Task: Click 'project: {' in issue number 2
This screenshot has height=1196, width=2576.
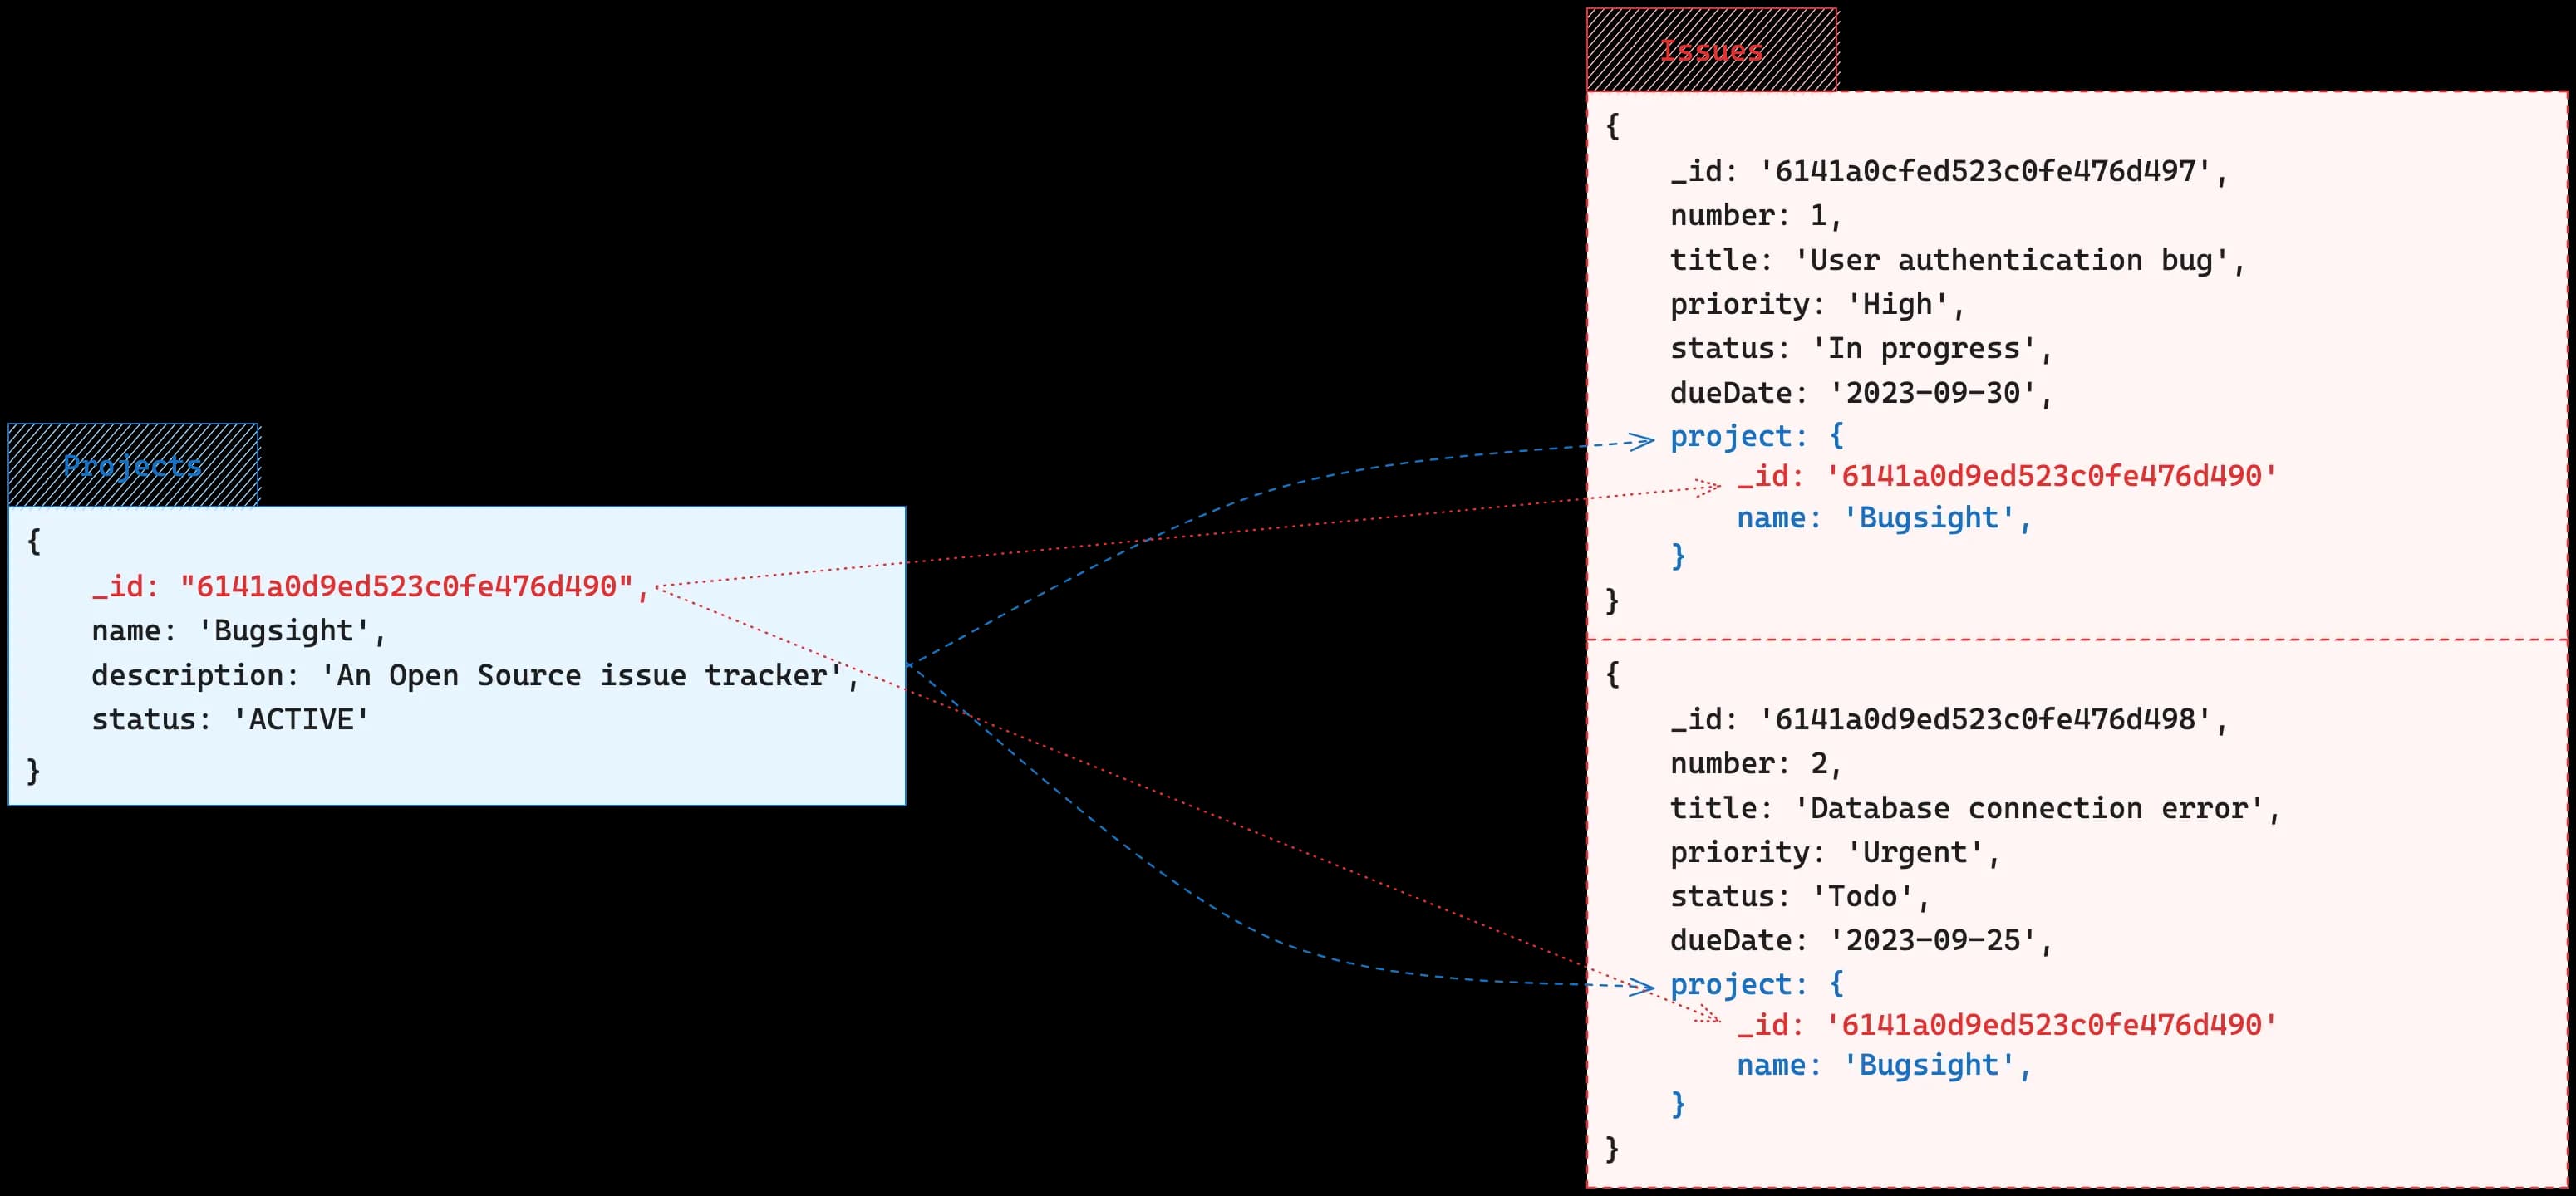Action: pyautogui.click(x=1757, y=984)
